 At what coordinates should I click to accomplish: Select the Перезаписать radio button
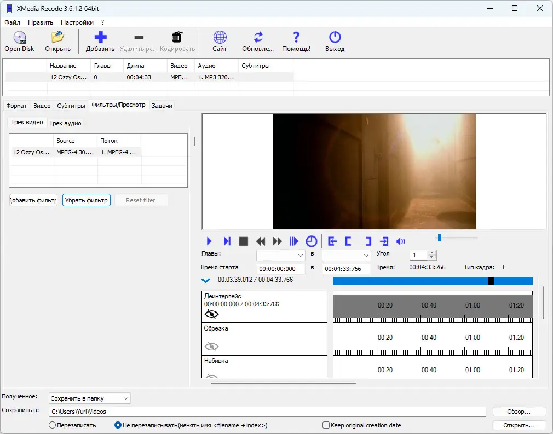point(53,425)
